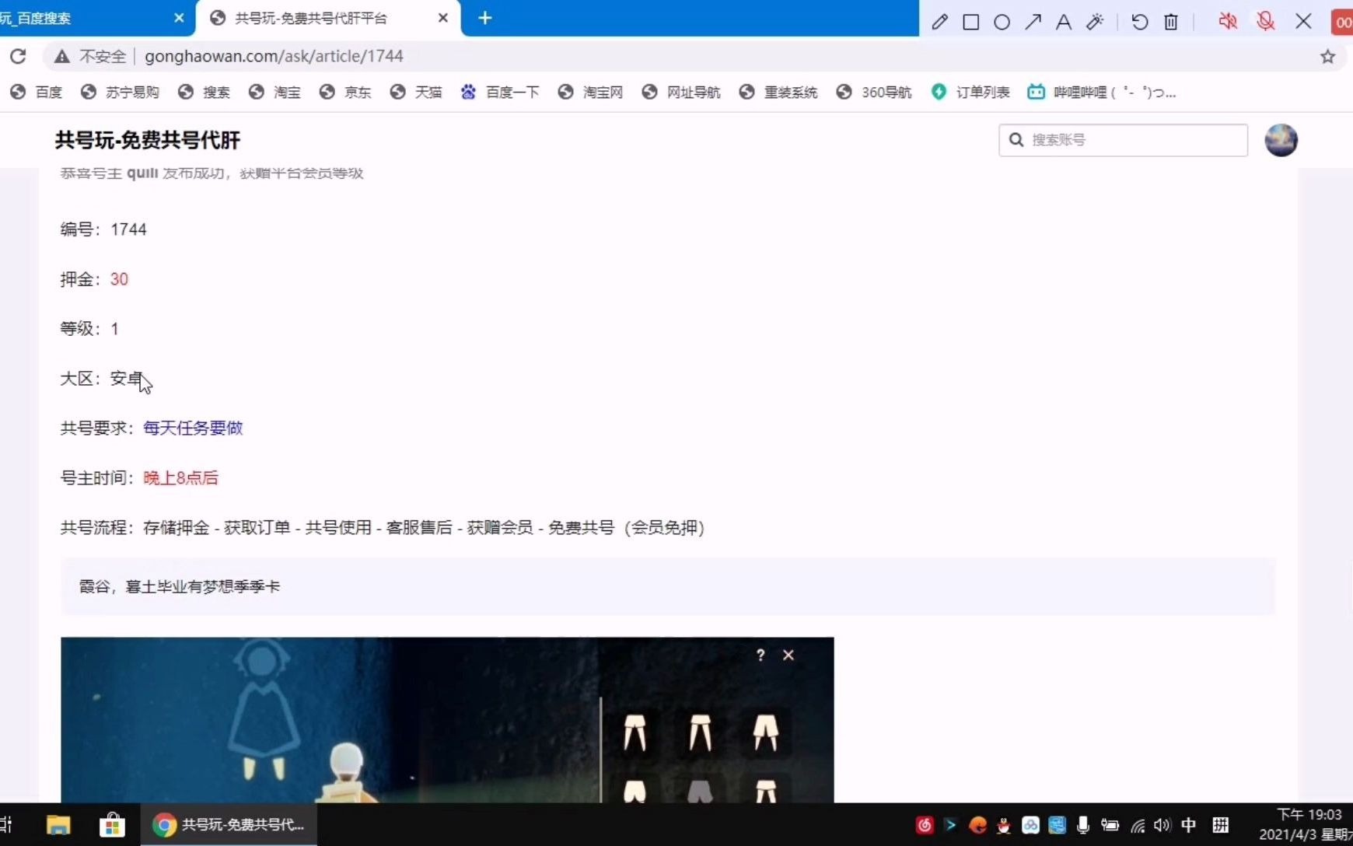This screenshot has width=1353, height=846.
Task: Click the Wi-Fi network tray icon
Action: 1138,826
